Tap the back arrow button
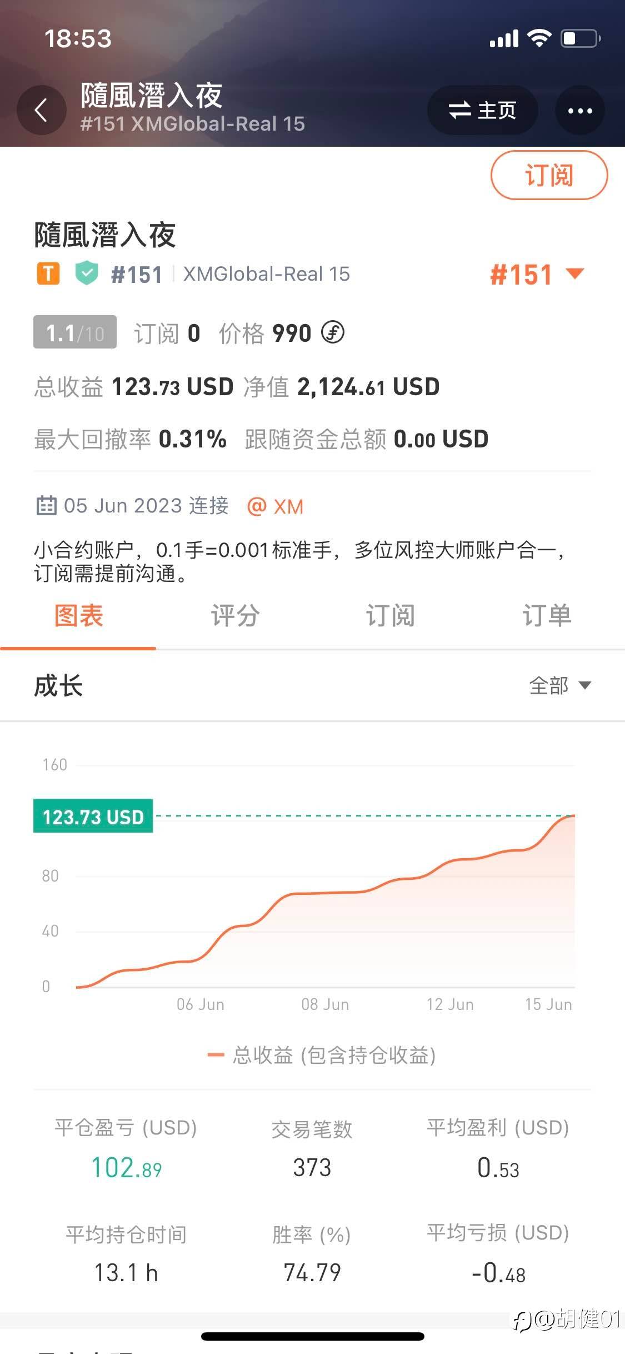The width and height of the screenshot is (625, 1354). click(41, 110)
